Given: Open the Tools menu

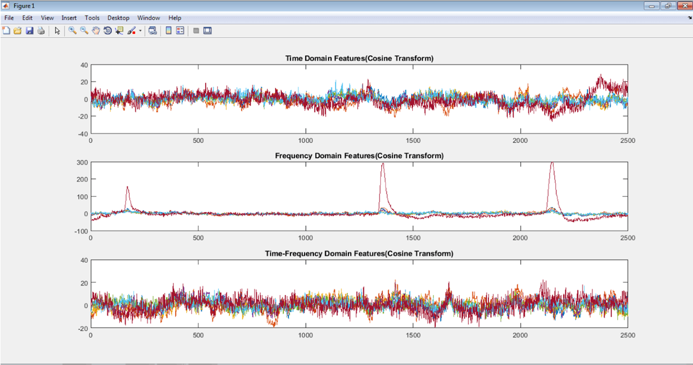Looking at the screenshot, I should 92,17.
